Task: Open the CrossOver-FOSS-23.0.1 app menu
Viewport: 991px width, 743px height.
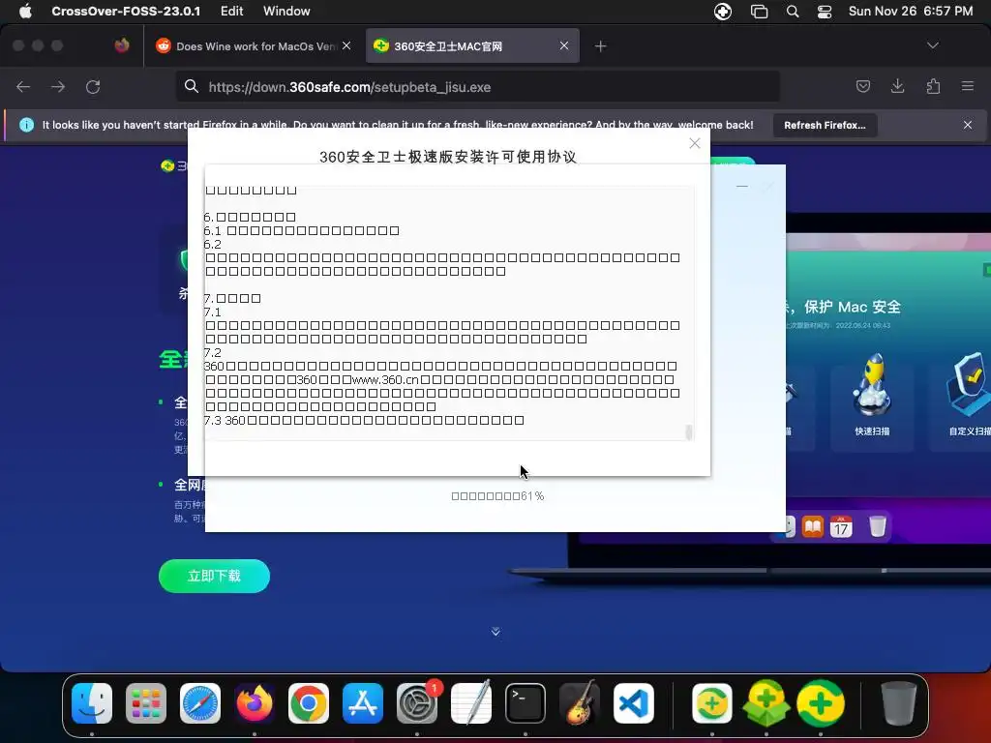Action: 126,11
